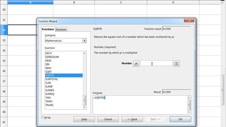This screenshot has width=226, height=127.
Task: Click function list scroll down arrow
Action: [84, 107]
